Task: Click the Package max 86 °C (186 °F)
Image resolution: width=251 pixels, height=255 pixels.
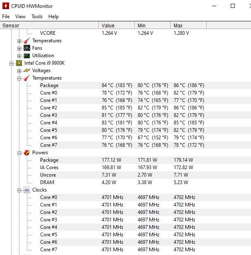Action: 189,85
